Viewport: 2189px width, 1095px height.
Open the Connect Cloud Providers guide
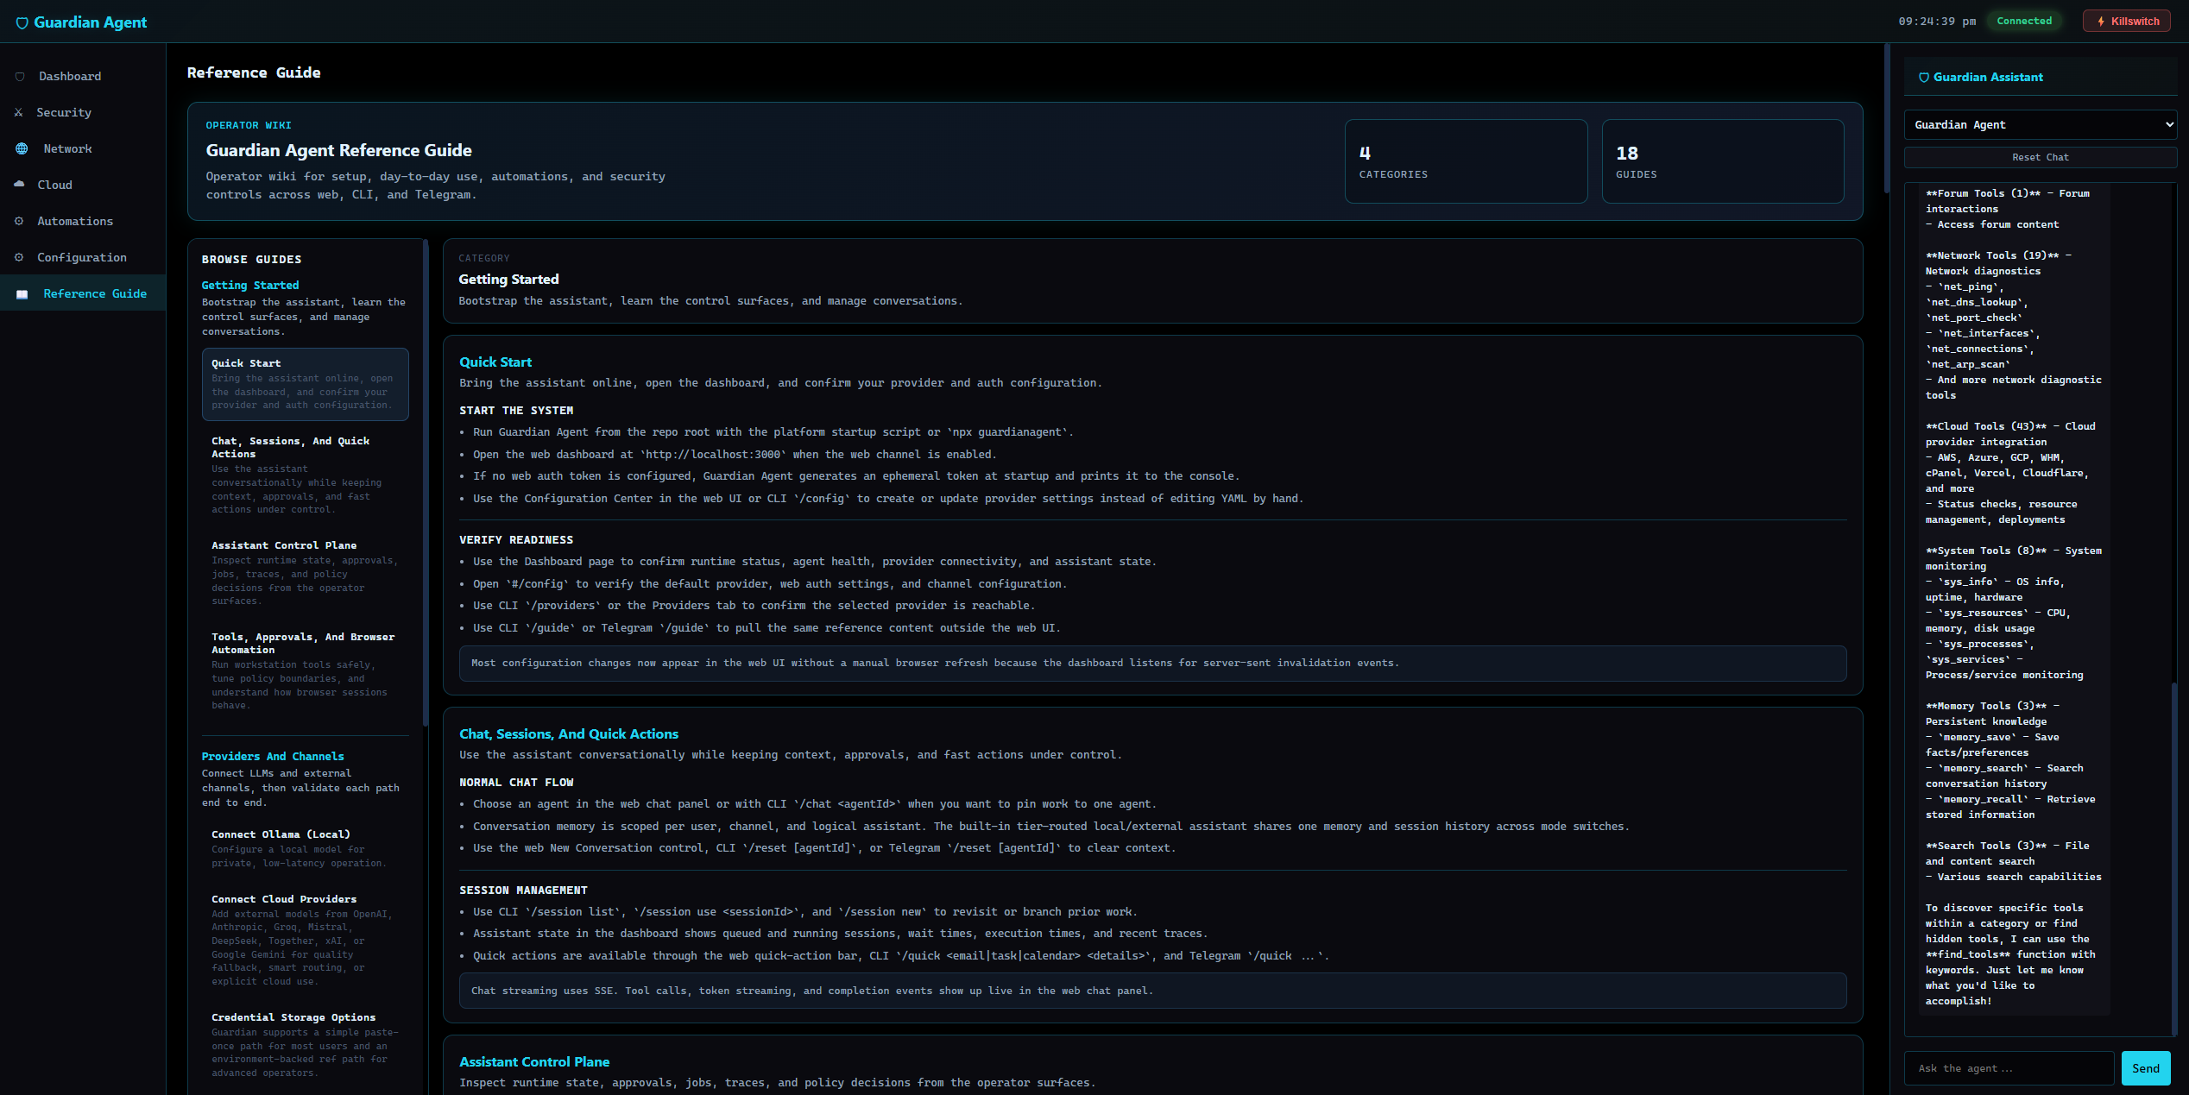(306, 941)
